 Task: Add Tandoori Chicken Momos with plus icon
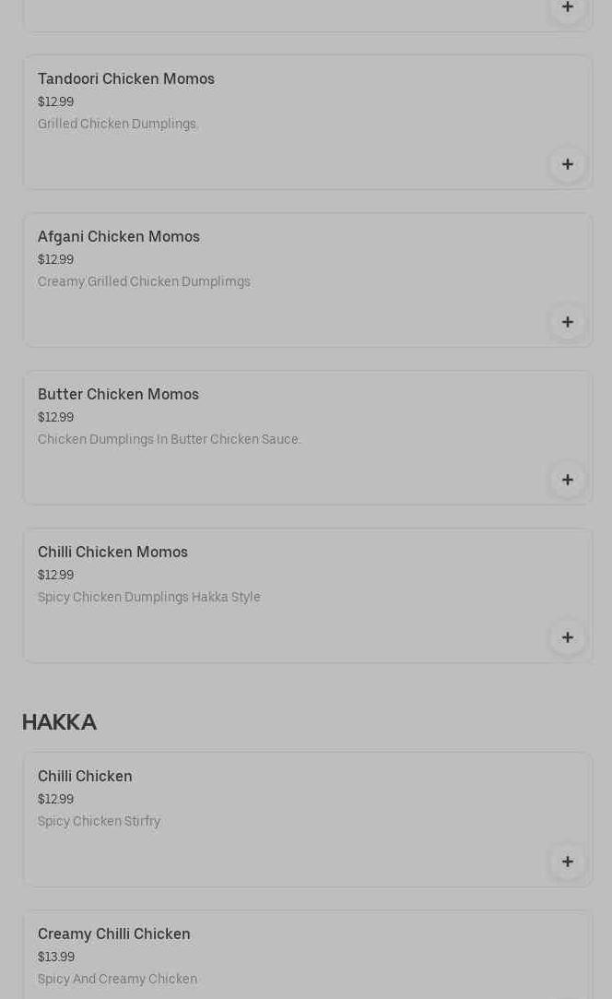pos(568,164)
